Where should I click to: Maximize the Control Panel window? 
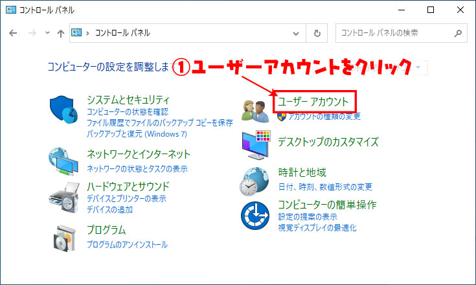point(431,10)
